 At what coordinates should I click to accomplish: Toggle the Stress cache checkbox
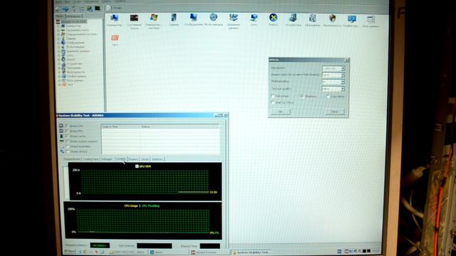click(67, 136)
